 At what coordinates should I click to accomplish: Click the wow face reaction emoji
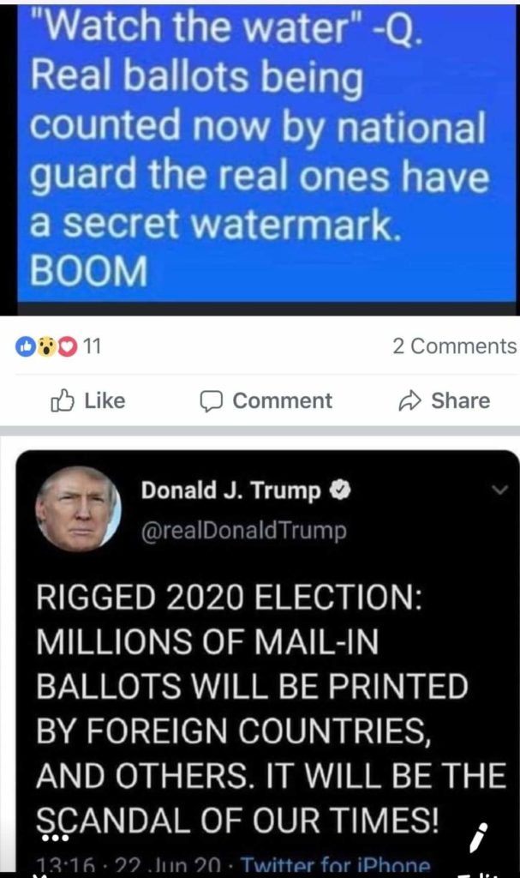click(47, 346)
